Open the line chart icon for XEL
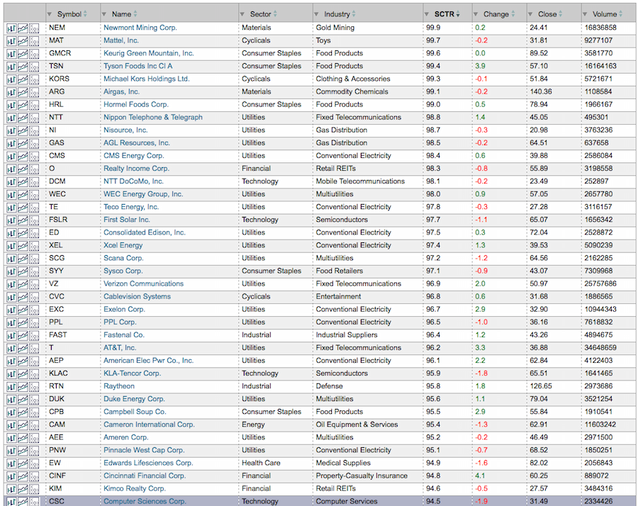The image size is (638, 506). pyautogui.click(x=23, y=246)
